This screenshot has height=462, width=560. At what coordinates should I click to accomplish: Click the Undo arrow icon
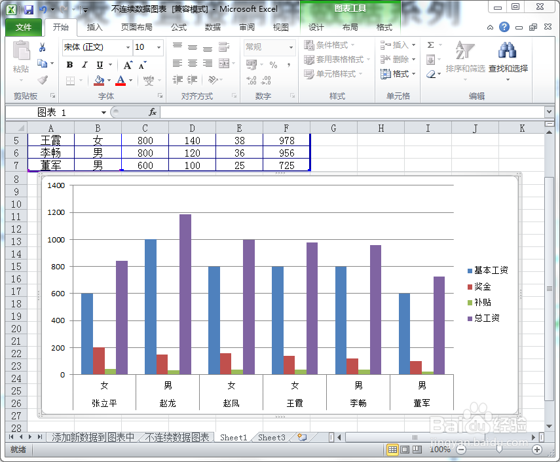point(43,10)
